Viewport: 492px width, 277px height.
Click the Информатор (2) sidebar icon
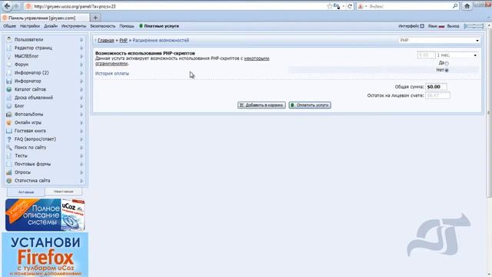pyautogui.click(x=8, y=72)
